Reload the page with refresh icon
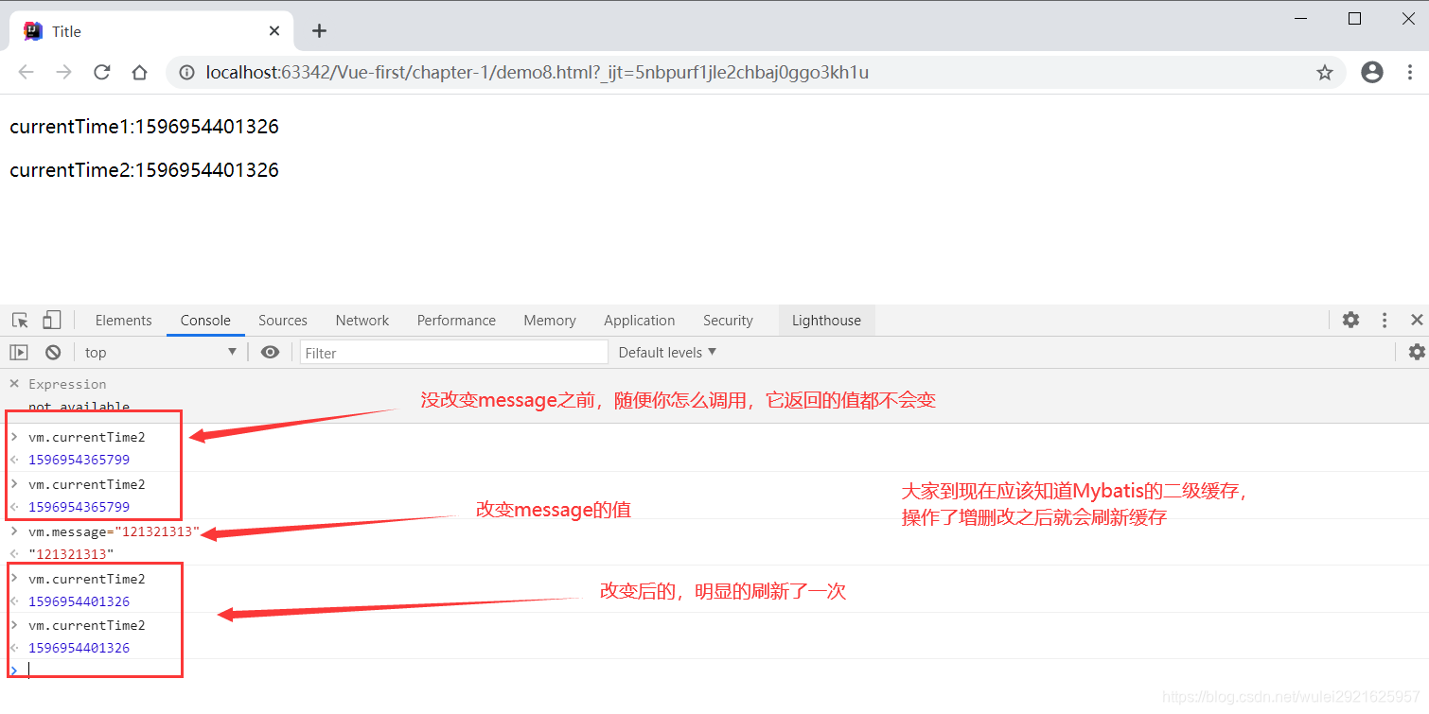1429x714 pixels. pos(101,73)
